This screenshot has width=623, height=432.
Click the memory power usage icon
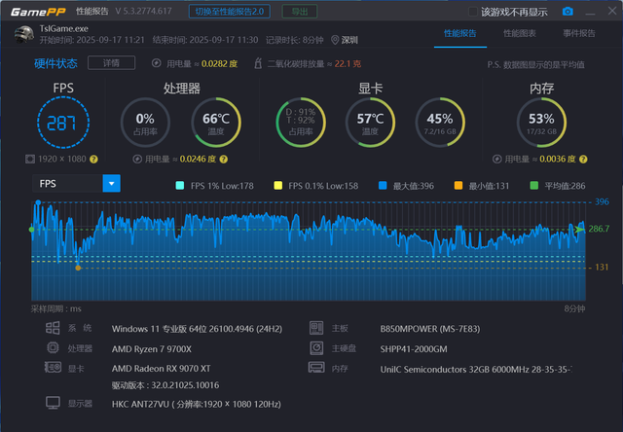click(496, 160)
